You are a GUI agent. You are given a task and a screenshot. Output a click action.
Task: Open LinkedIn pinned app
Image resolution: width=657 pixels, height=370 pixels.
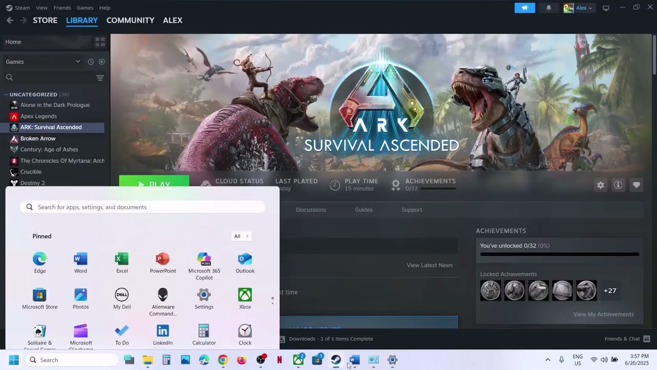point(163,335)
